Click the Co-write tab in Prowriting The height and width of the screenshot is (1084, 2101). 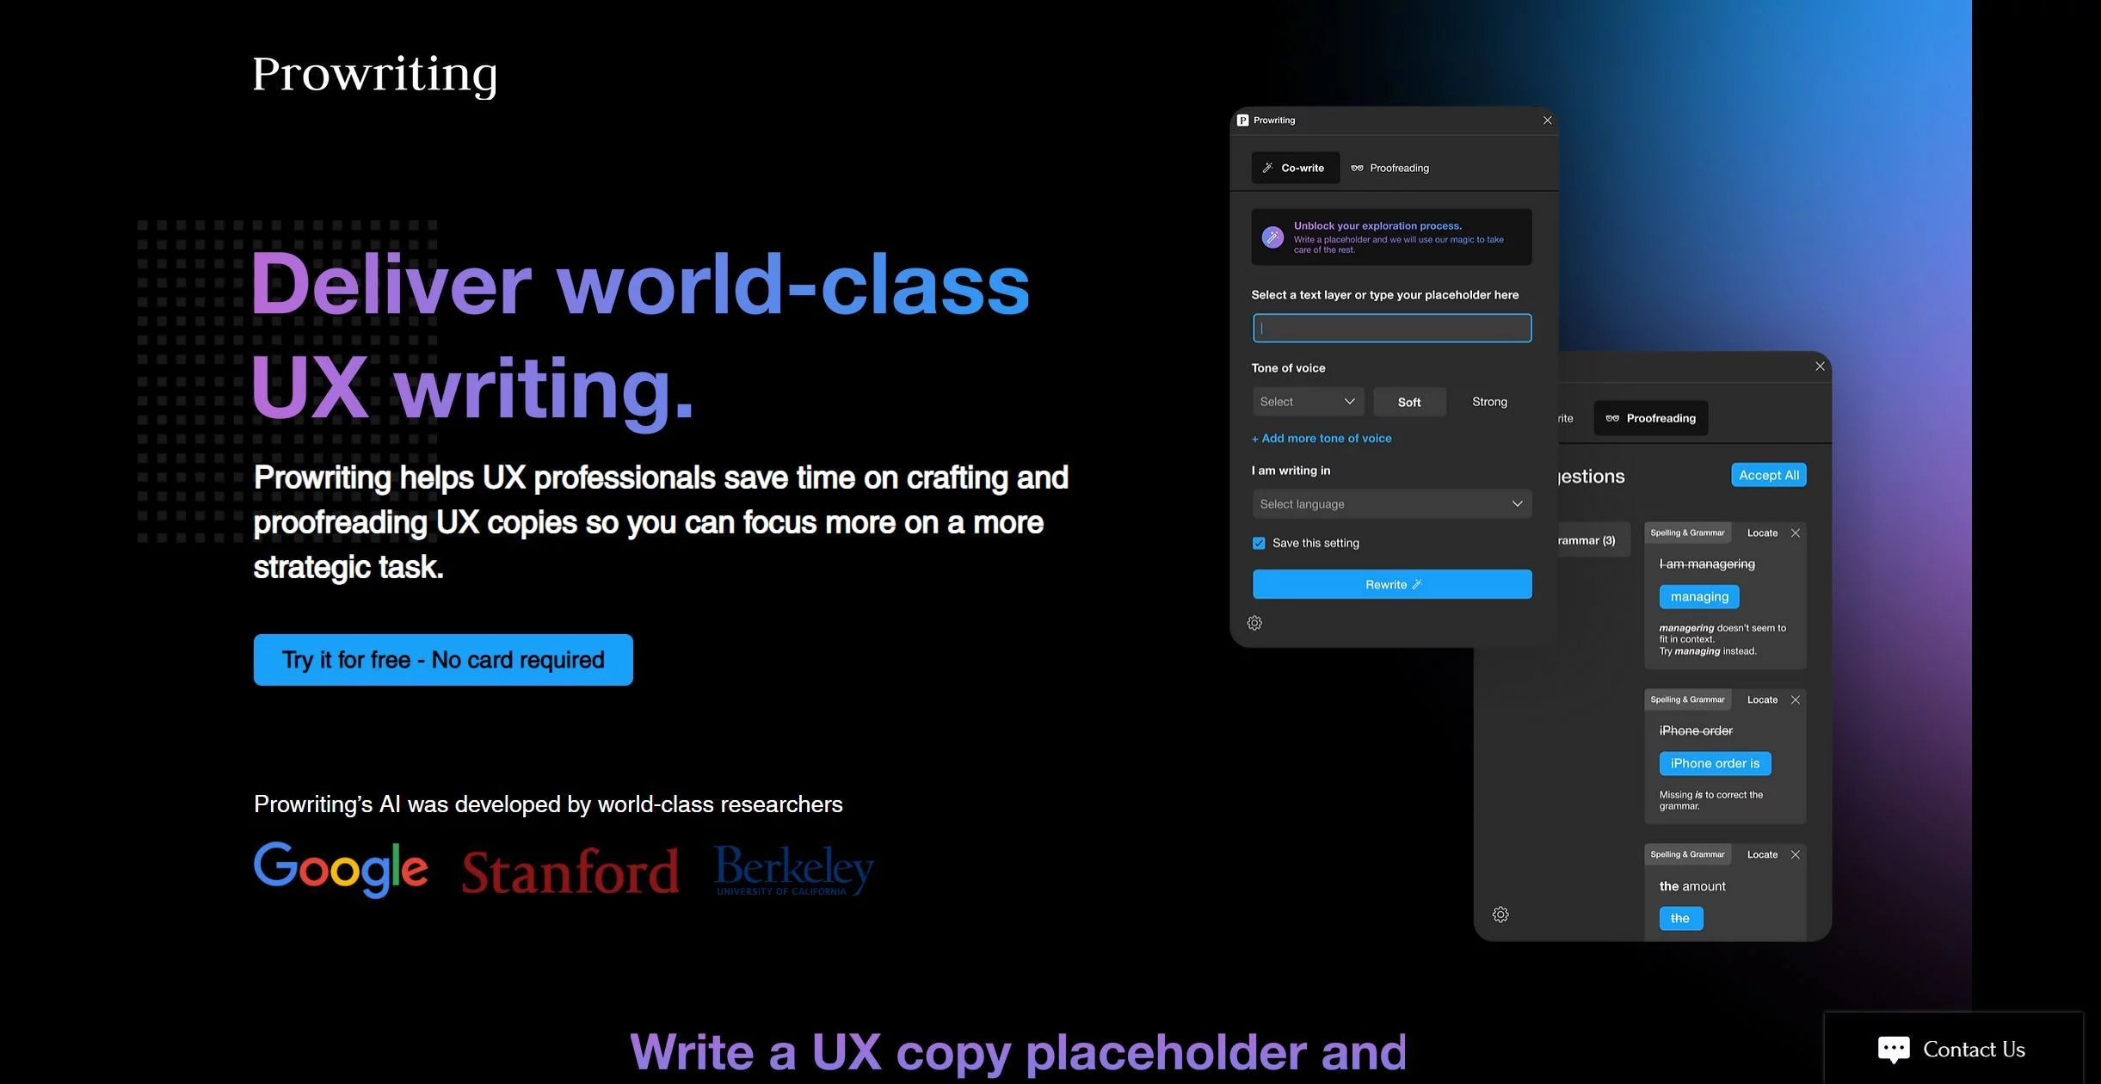coord(1295,166)
